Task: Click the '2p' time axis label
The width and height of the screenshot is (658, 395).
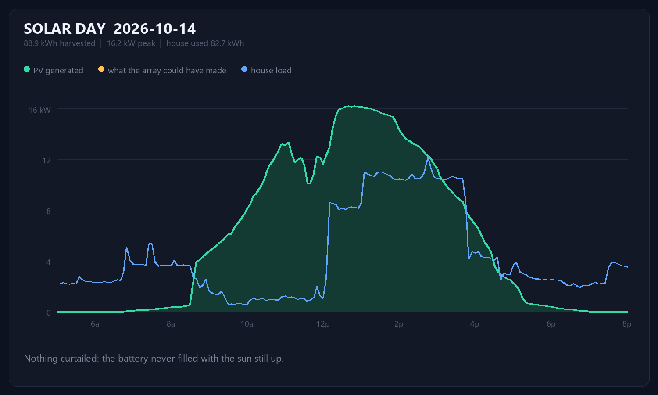Action: (399, 324)
